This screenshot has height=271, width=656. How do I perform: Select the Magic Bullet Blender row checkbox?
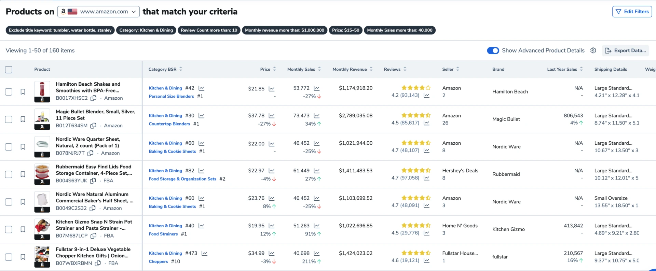click(9, 119)
